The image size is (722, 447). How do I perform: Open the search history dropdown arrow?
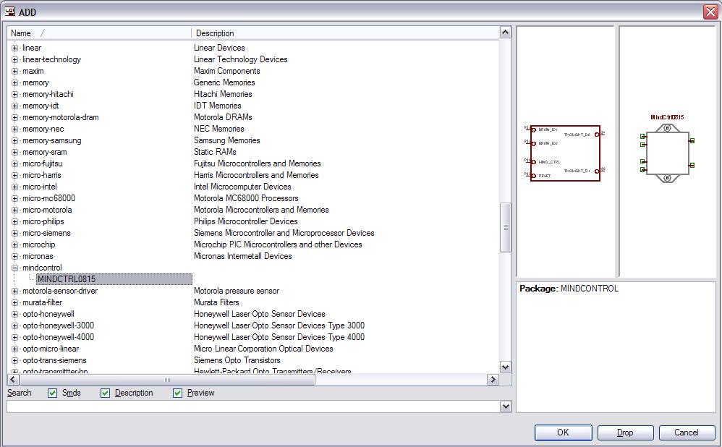[x=505, y=406]
